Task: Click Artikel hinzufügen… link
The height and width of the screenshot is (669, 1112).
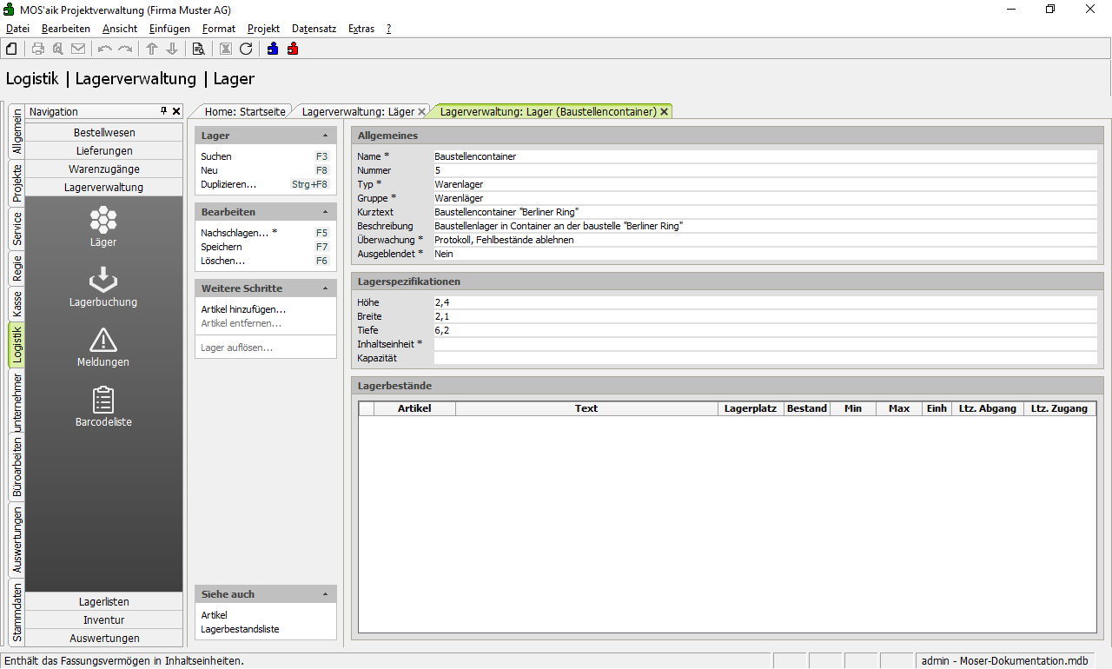Action: click(243, 309)
